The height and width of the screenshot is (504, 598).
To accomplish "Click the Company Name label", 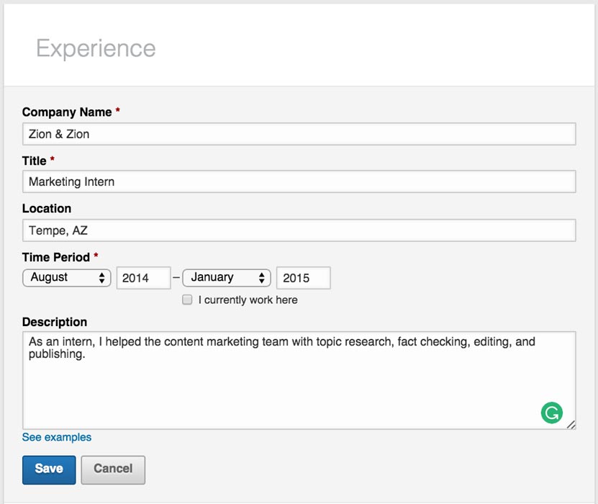I will pyautogui.click(x=67, y=112).
